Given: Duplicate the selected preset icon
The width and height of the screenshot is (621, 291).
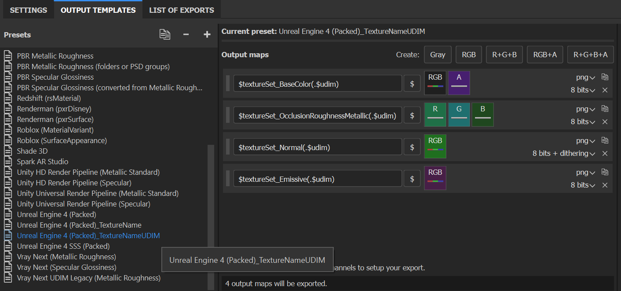Looking at the screenshot, I should tap(165, 34).
